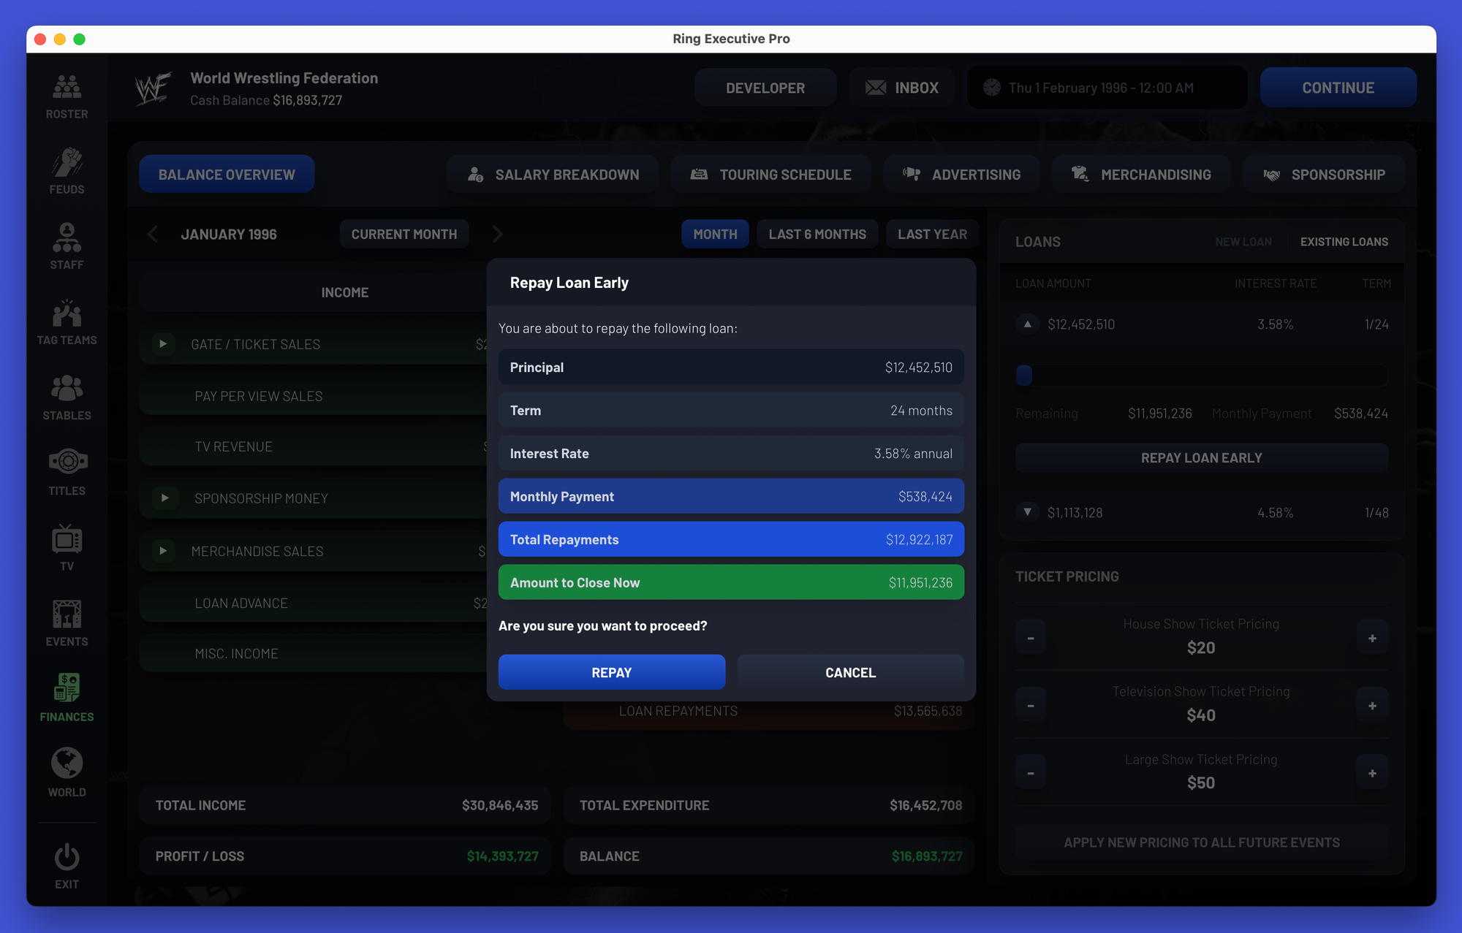The width and height of the screenshot is (1462, 933).
Task: Expand the $1,113,128 loan entry
Action: point(1027,512)
